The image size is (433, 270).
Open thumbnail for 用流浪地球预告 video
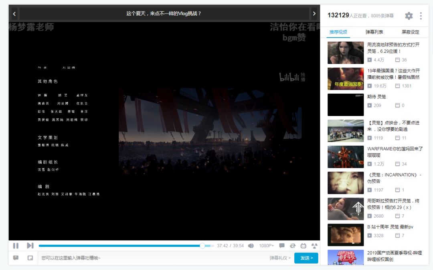[346, 53]
